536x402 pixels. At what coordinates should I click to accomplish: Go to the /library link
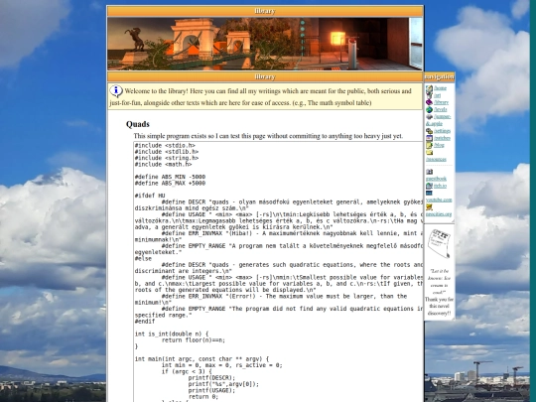[441, 102]
